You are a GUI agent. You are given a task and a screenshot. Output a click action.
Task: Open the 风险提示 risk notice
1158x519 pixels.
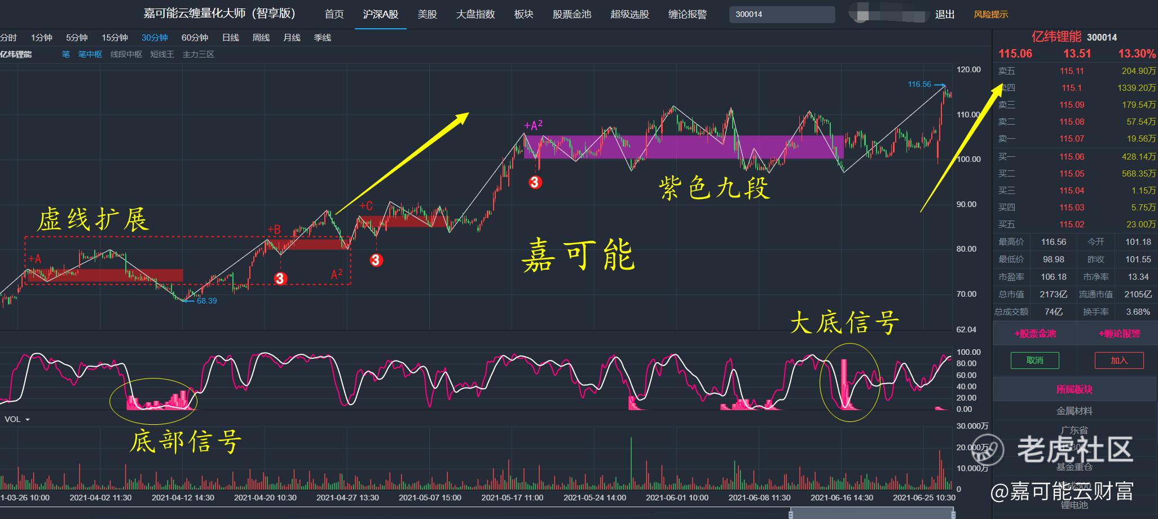[x=991, y=14]
